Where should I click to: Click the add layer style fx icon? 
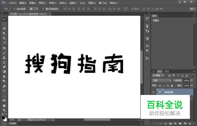point(166,124)
